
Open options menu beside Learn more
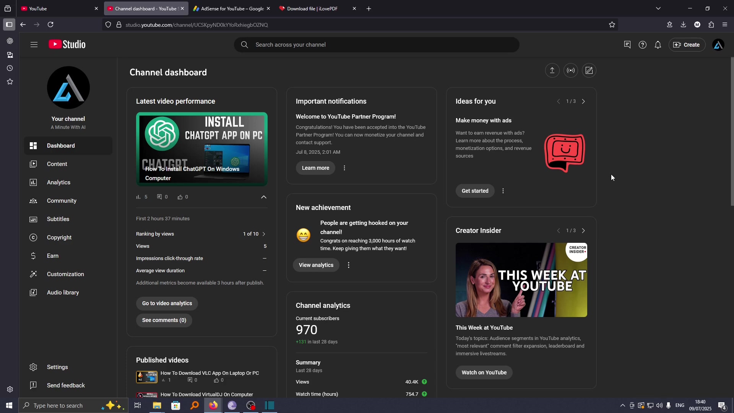pos(344,168)
